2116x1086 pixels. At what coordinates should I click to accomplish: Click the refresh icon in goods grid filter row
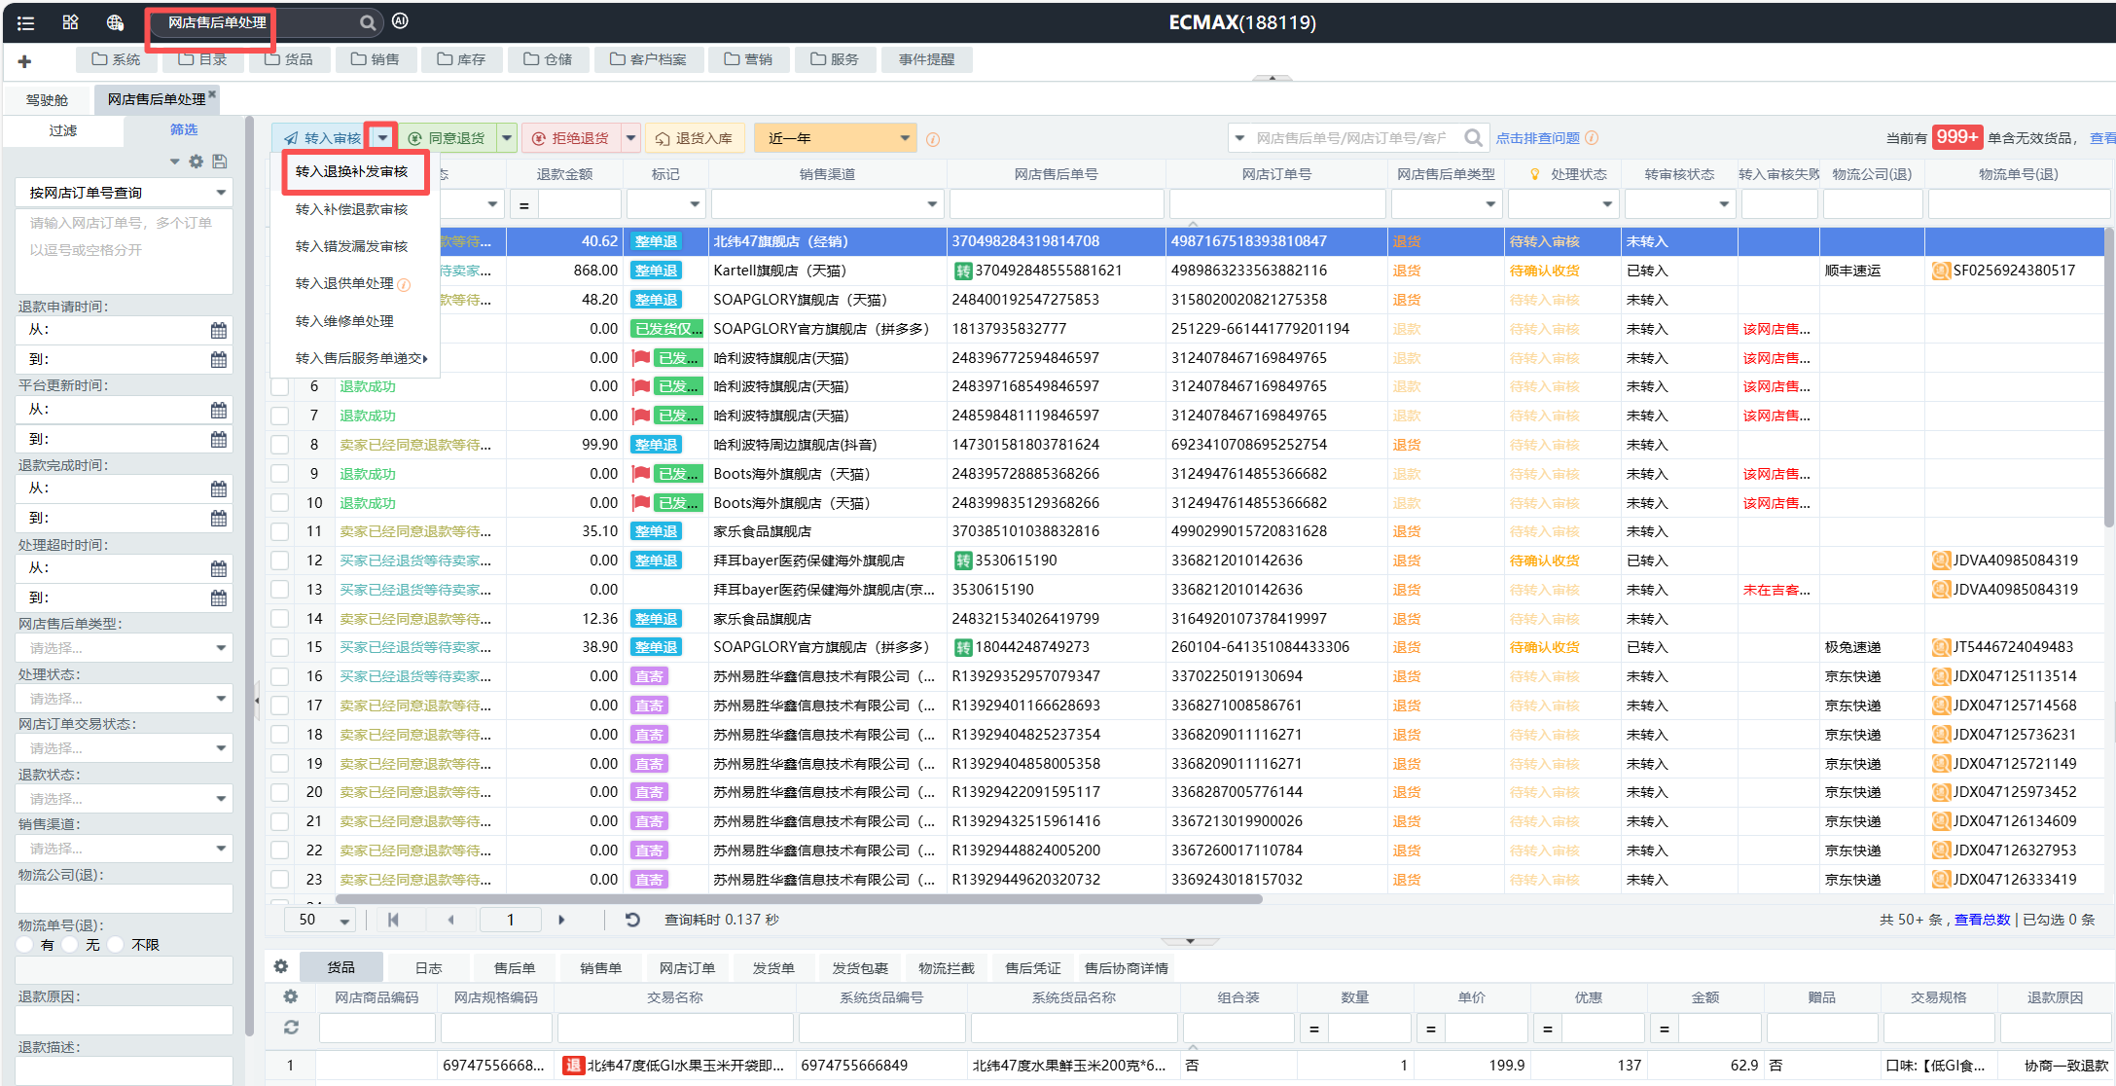[x=291, y=1027]
